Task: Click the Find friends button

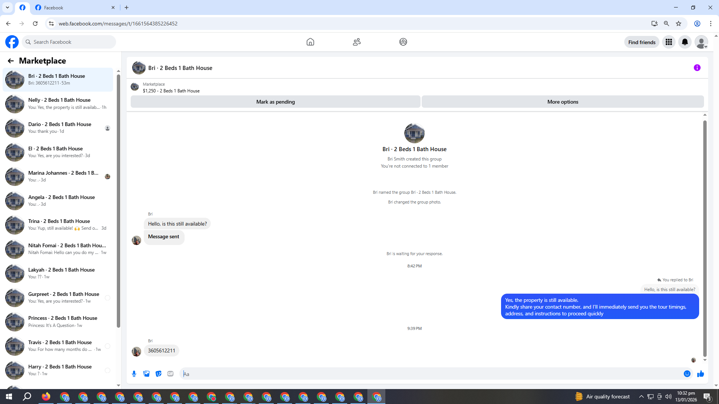Action: click(x=641, y=42)
